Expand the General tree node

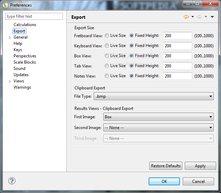point(10,38)
